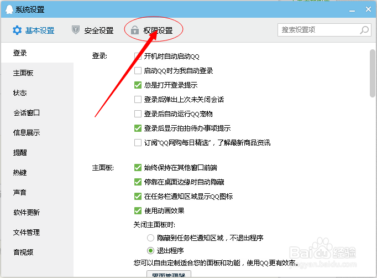Check 登录后弹出上次未关闭会话
Image resolution: width=377 pixels, height=278 pixels.
[138, 100]
